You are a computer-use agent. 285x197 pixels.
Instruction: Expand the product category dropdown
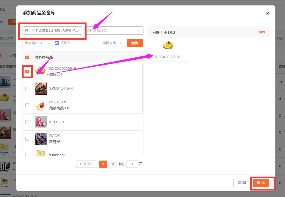click(114, 31)
